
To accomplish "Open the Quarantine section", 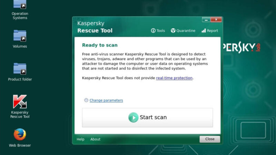I will pyautogui.click(x=183, y=31).
